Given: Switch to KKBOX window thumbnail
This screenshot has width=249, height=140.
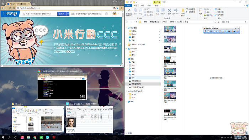Looking at the screenshot, I should (x=89, y=119).
